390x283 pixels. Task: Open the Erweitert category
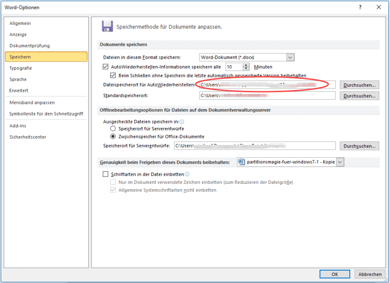[46, 90]
